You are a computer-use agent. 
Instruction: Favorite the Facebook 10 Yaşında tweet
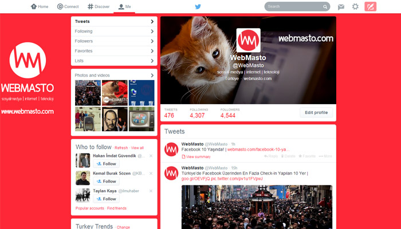tap(307, 156)
